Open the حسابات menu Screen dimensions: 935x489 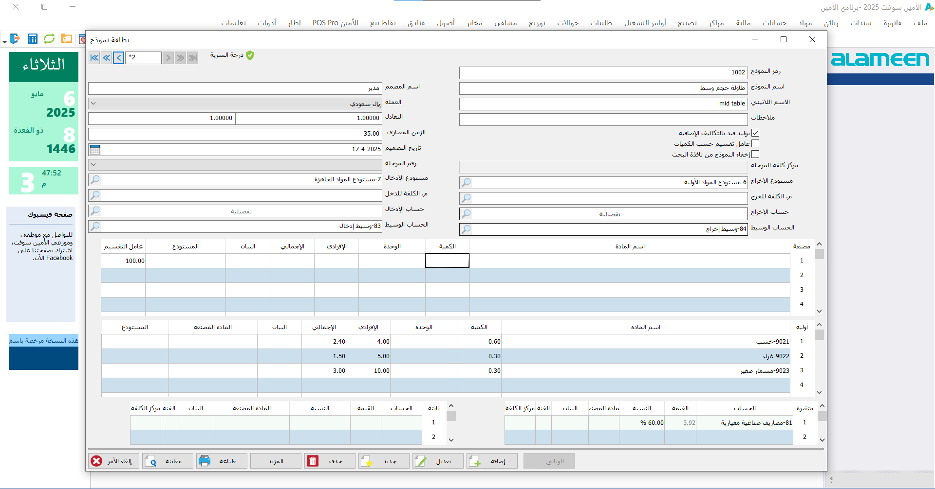774,23
